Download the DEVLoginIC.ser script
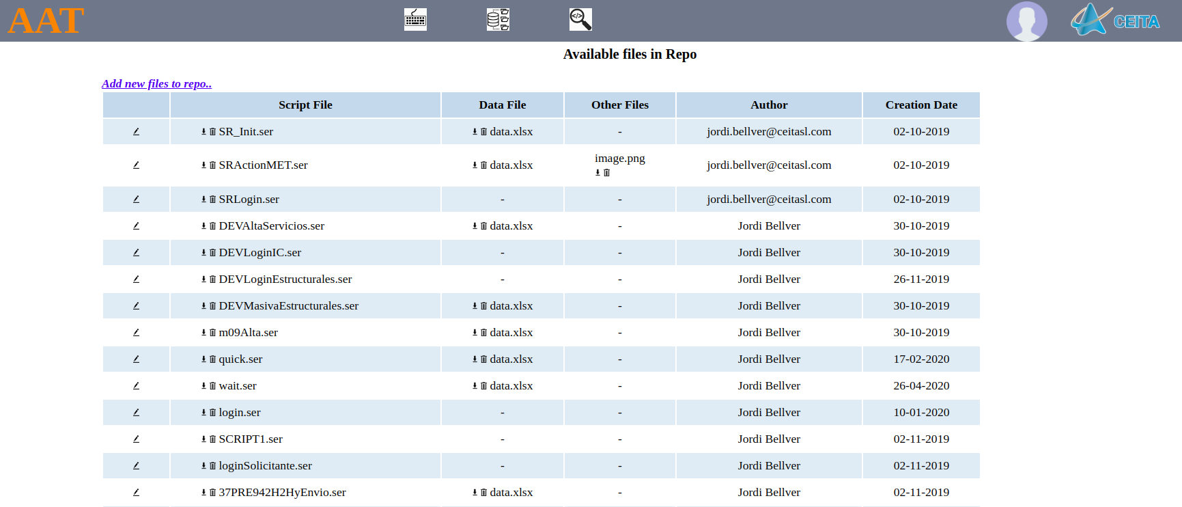This screenshot has height=507, width=1182. coord(203,253)
